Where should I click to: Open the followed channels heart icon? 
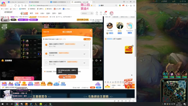101,13
